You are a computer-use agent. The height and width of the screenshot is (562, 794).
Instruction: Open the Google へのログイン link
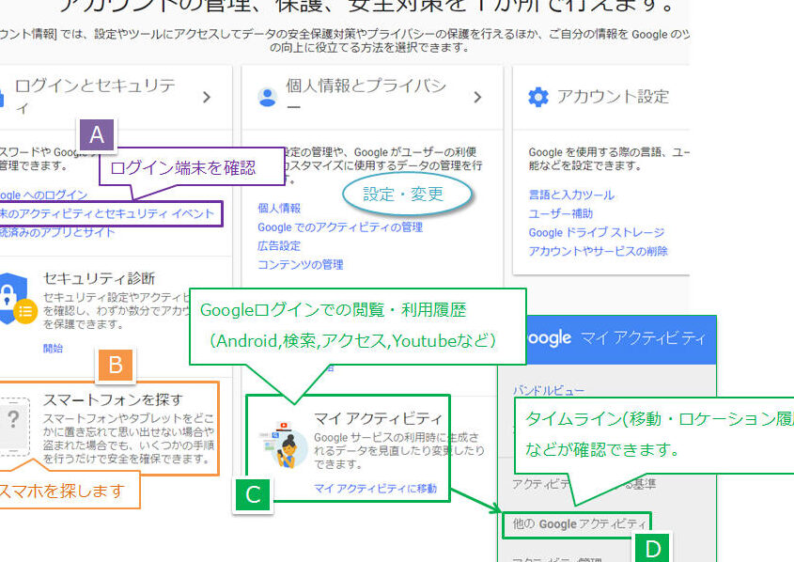point(43,195)
